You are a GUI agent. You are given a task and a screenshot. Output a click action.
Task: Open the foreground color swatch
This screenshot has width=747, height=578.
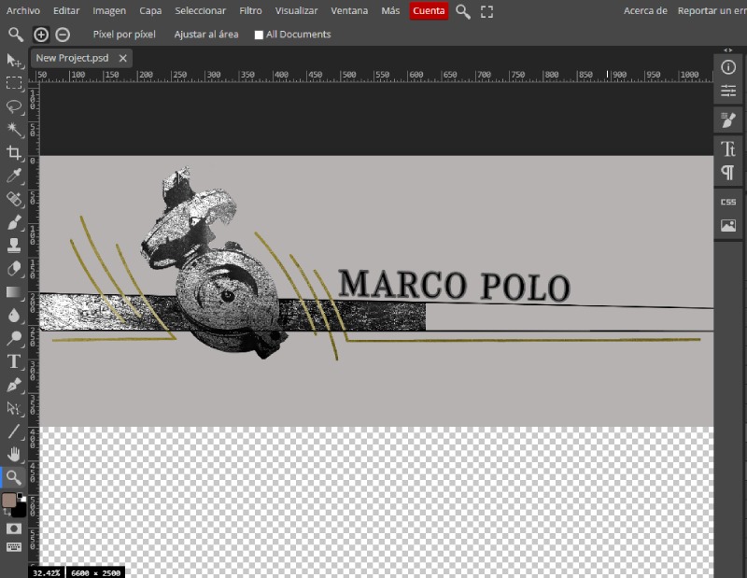(9, 500)
